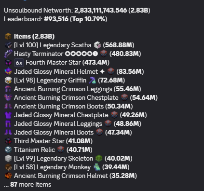
Task: Click the treasure chest Items icon
Action: click(x=8, y=36)
